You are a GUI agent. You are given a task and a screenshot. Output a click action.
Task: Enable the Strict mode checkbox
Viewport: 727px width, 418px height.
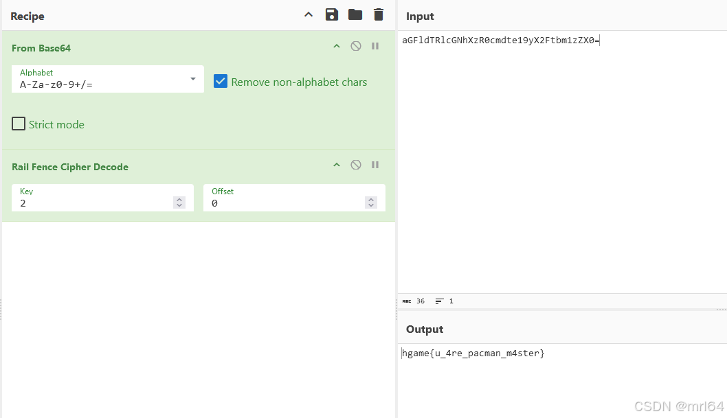pyautogui.click(x=19, y=124)
